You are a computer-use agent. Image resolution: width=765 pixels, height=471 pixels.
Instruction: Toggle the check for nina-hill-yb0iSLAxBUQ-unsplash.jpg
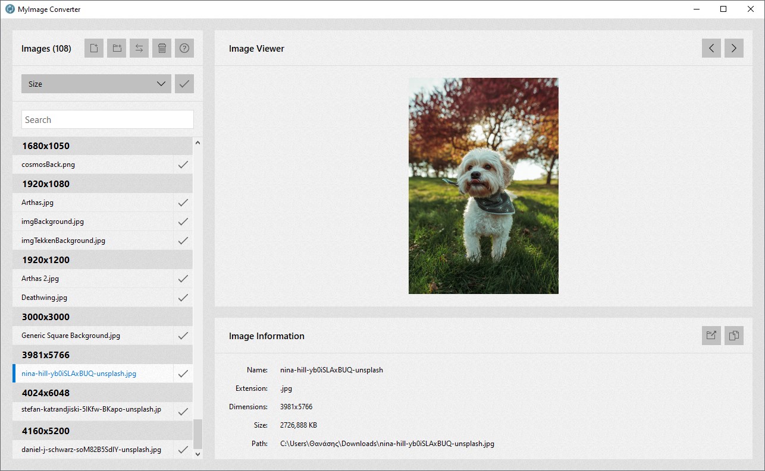[183, 374]
